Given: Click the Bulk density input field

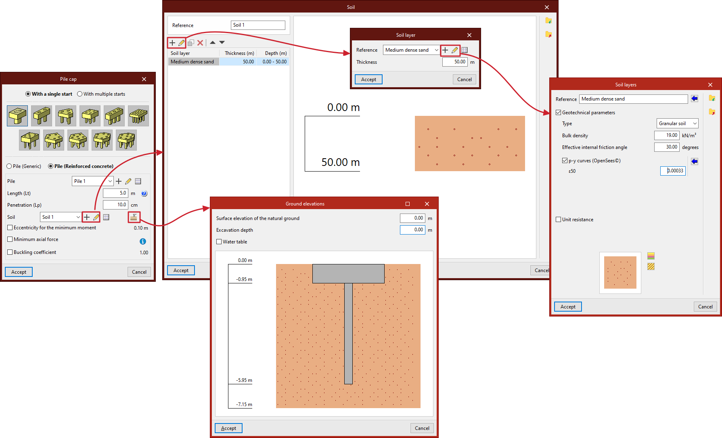Looking at the screenshot, I should pos(667,136).
